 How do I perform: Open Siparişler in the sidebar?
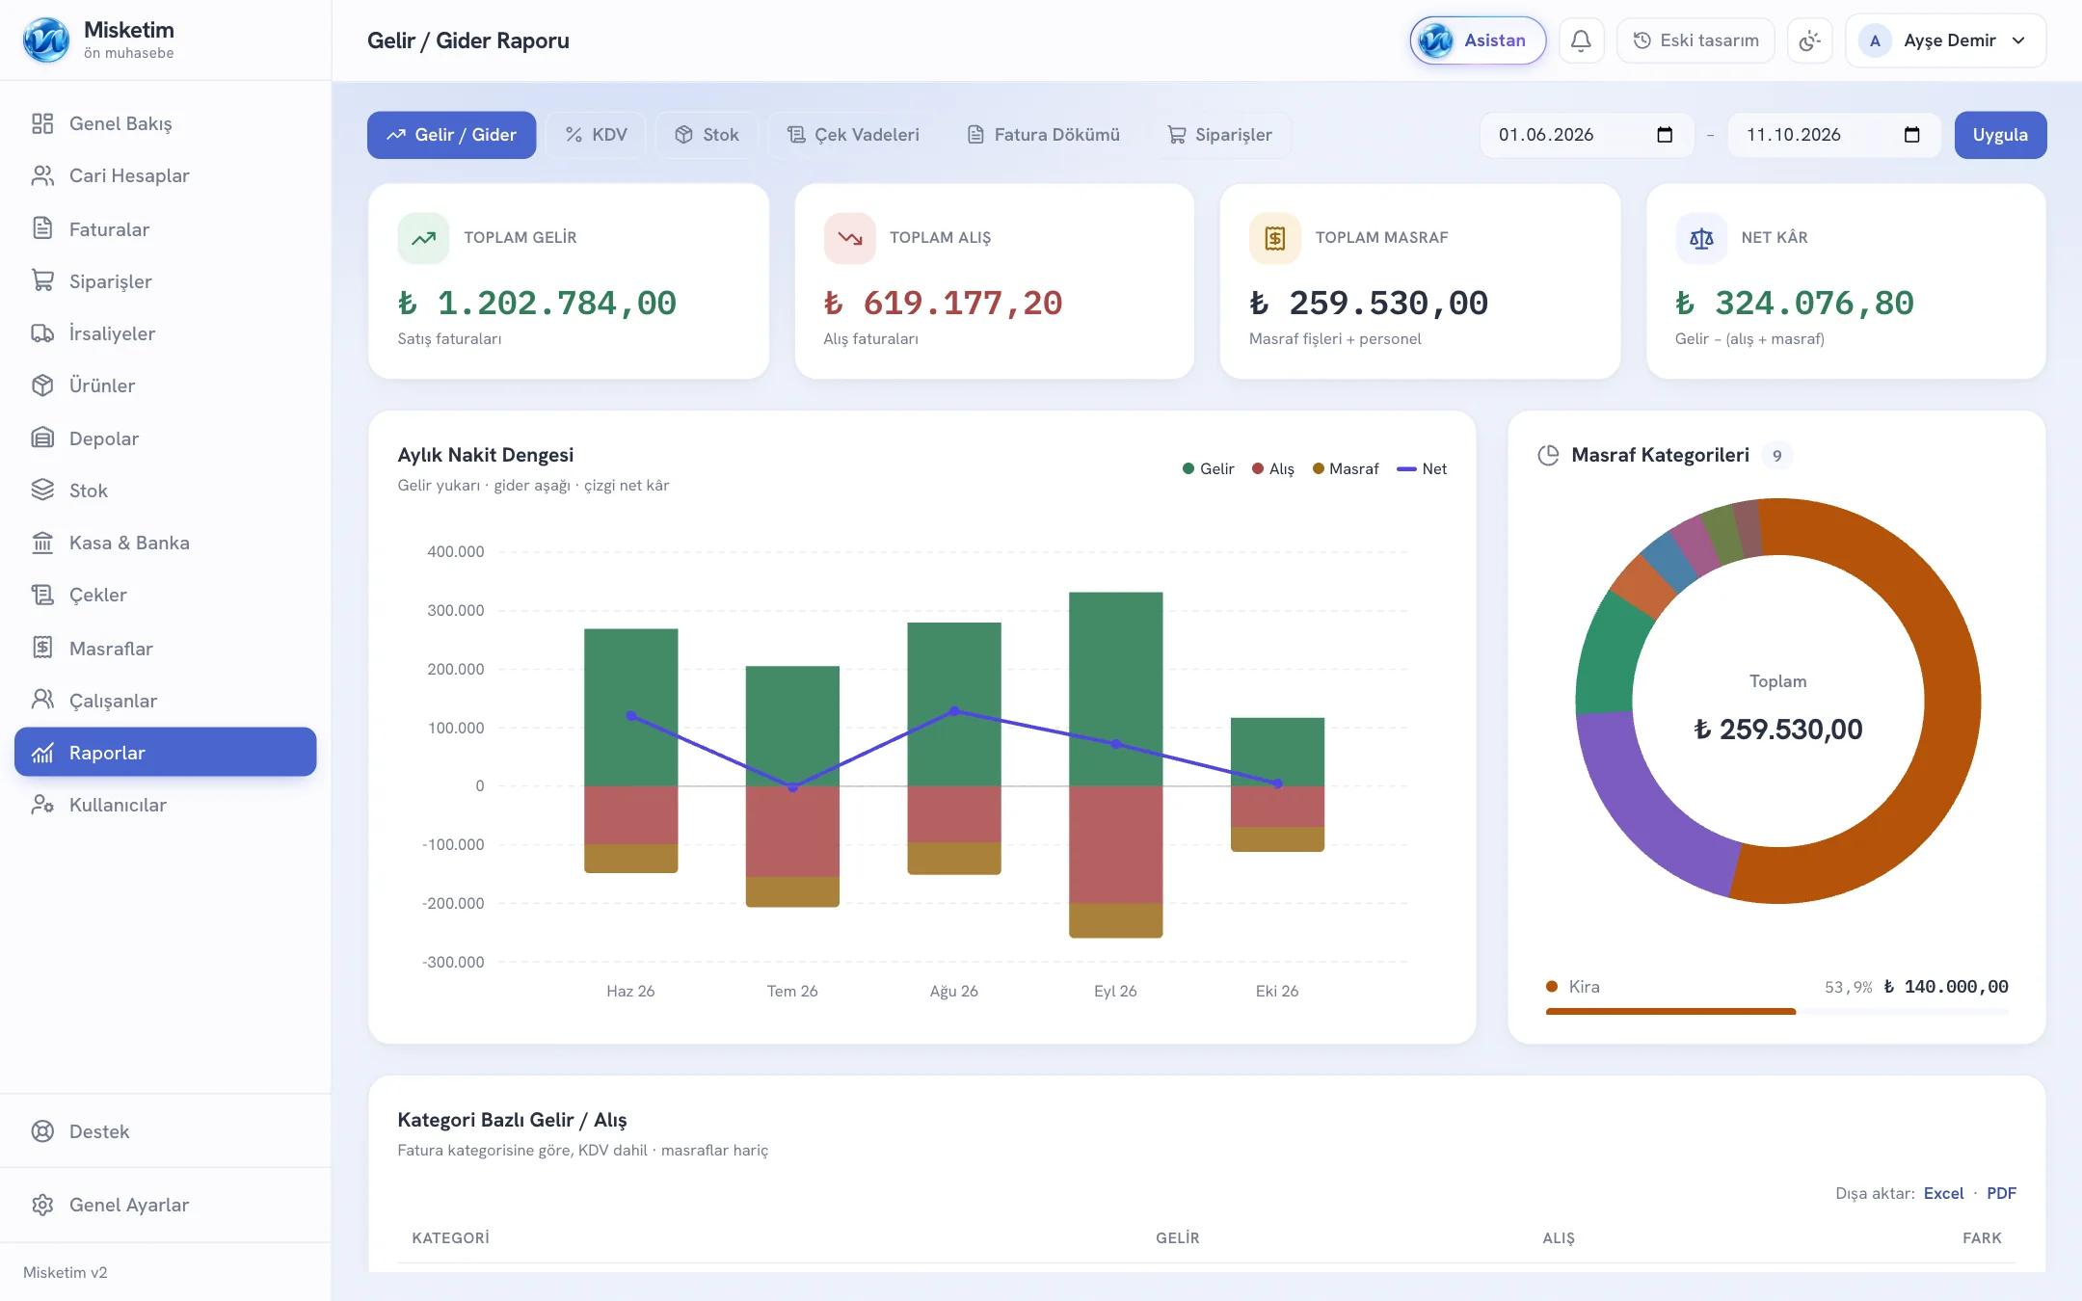click(x=166, y=280)
